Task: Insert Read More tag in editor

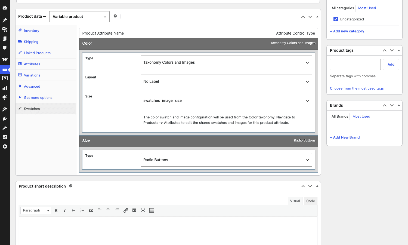Action: pyautogui.click(x=134, y=210)
